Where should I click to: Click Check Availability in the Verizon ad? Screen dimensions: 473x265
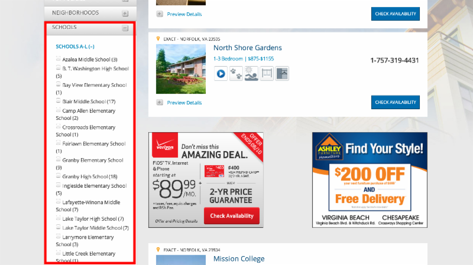(232, 215)
